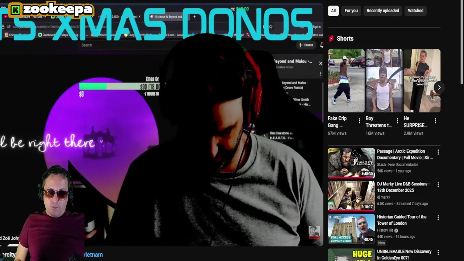Open Tower of London tour thumbnail
Viewport: 464px width, 261px height.
(x=351, y=229)
